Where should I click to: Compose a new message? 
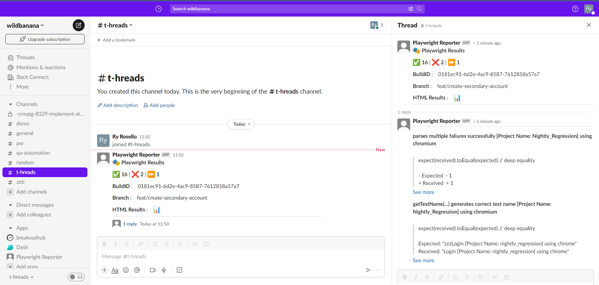(x=79, y=25)
